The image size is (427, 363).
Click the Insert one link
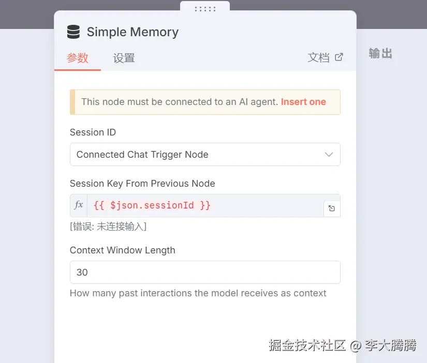(x=303, y=102)
